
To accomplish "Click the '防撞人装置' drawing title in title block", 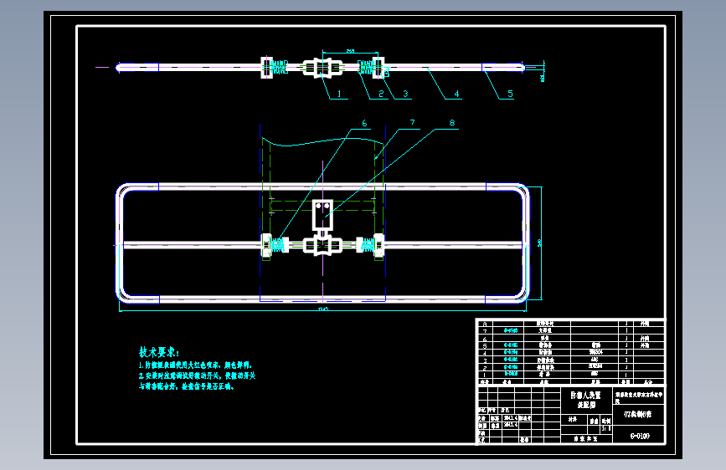I will point(585,395).
